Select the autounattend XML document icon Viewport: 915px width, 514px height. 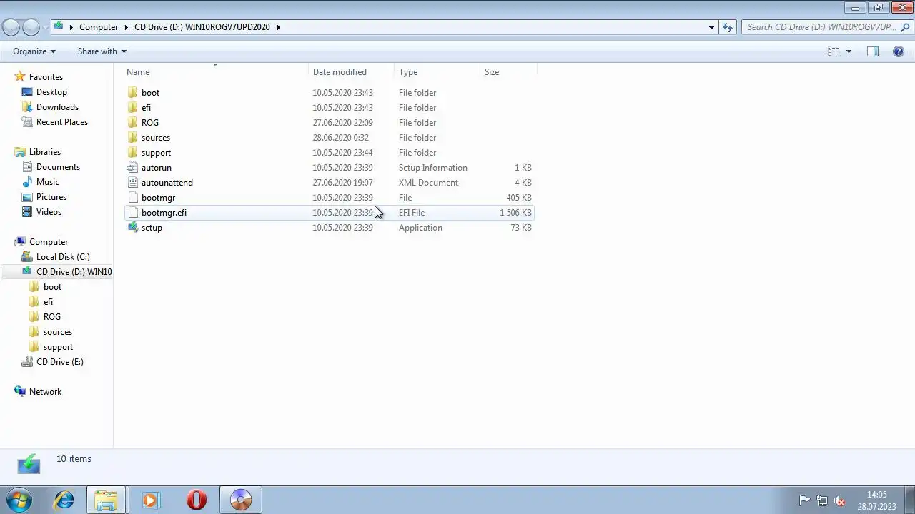tap(133, 183)
